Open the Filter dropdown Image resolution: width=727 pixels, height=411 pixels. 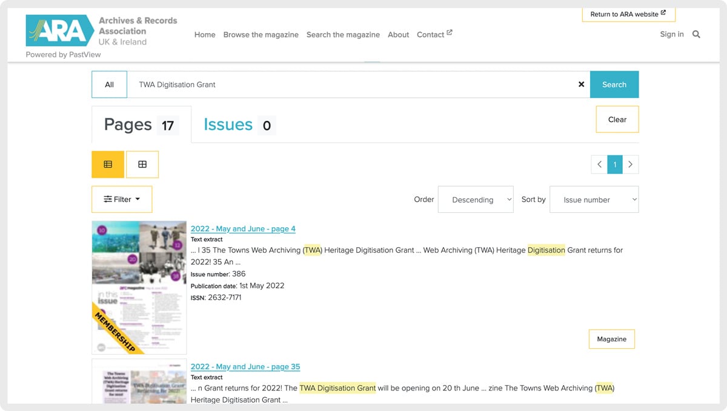click(122, 199)
